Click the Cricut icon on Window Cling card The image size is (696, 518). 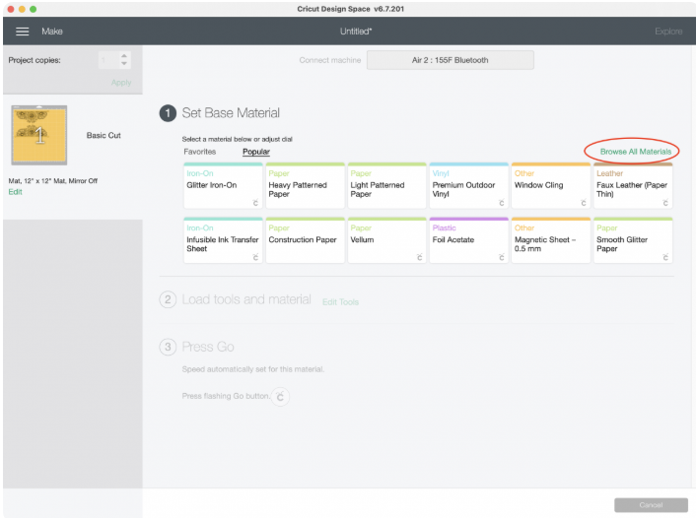(584, 203)
